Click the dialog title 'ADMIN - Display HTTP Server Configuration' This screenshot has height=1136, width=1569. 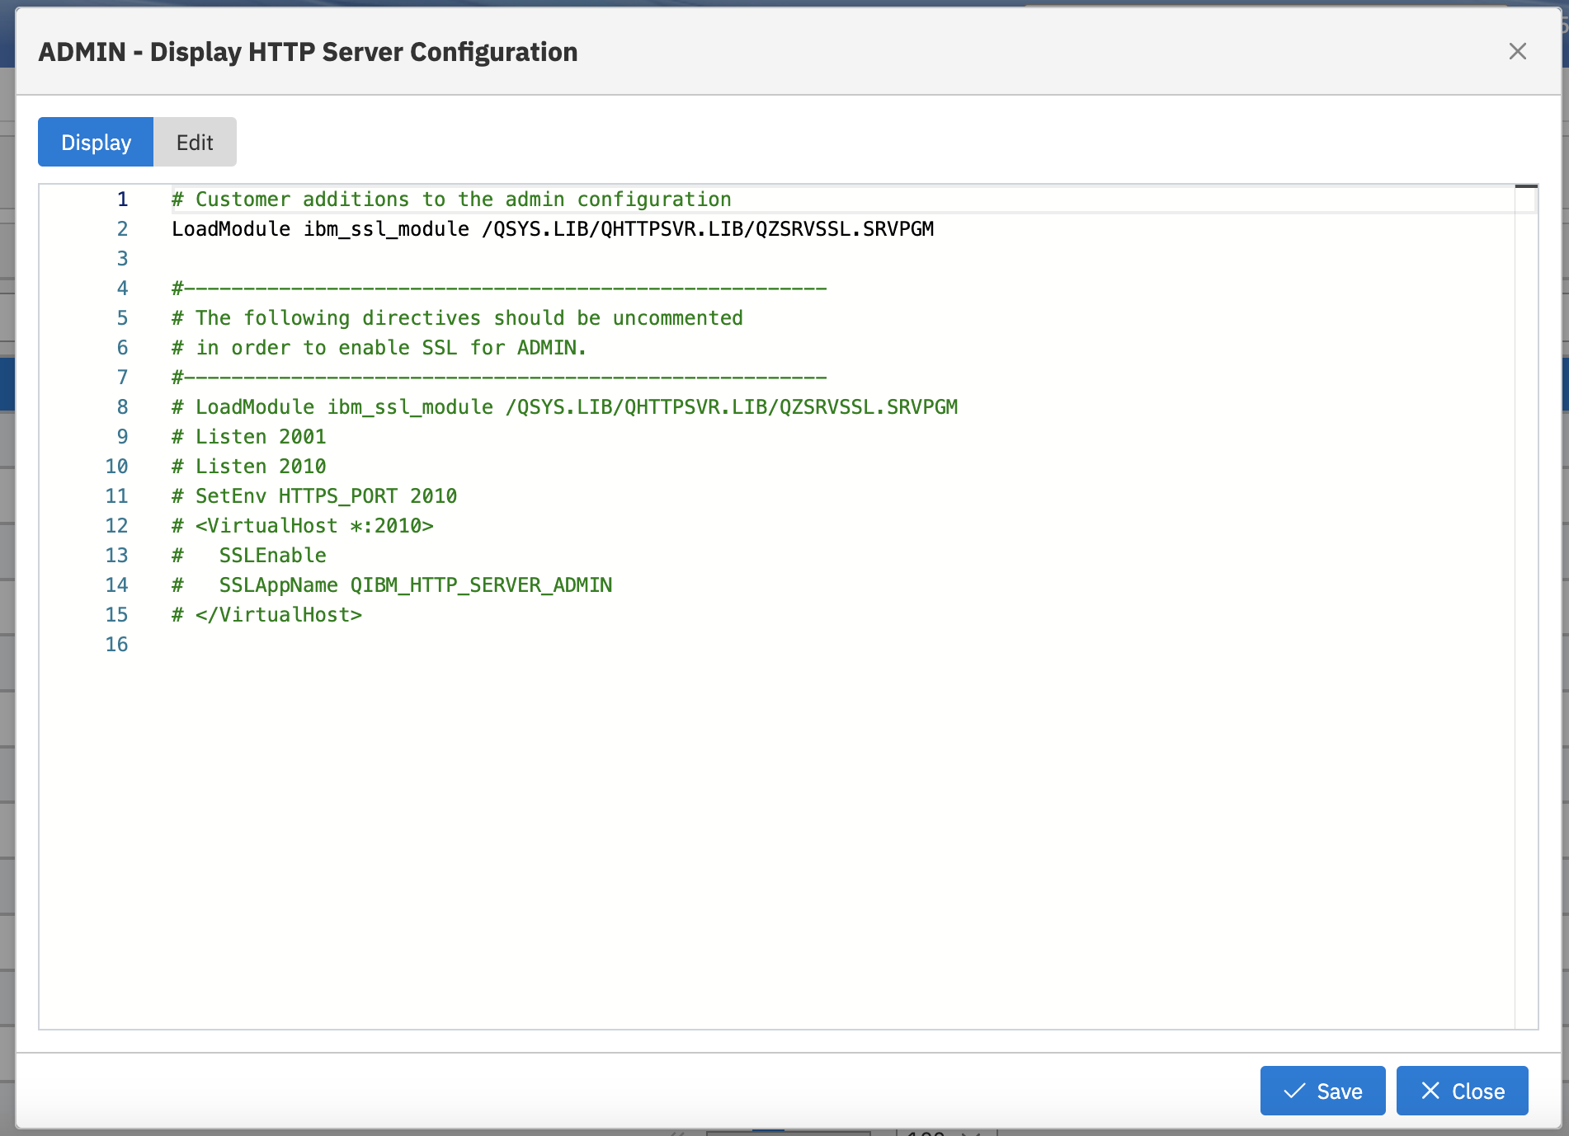[308, 52]
